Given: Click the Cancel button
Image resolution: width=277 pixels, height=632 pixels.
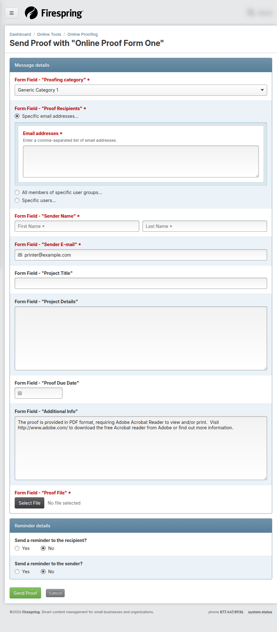Looking at the screenshot, I should click(55, 593).
